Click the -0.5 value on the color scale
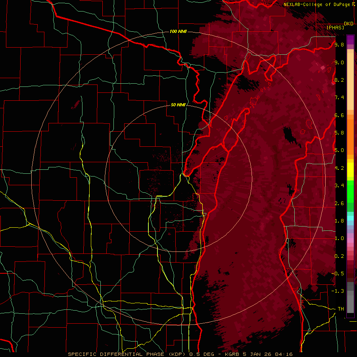 pyautogui.click(x=338, y=273)
